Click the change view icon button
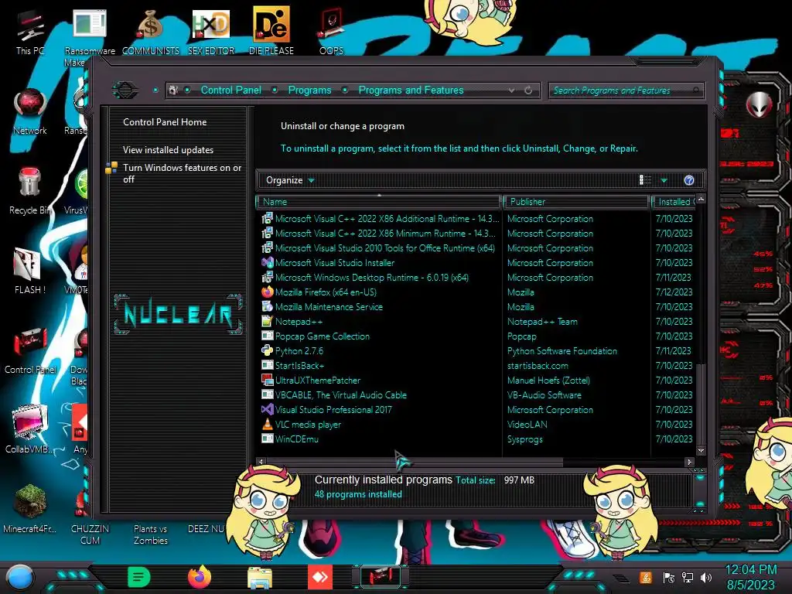Screen dimensions: 792x594 point(646,180)
